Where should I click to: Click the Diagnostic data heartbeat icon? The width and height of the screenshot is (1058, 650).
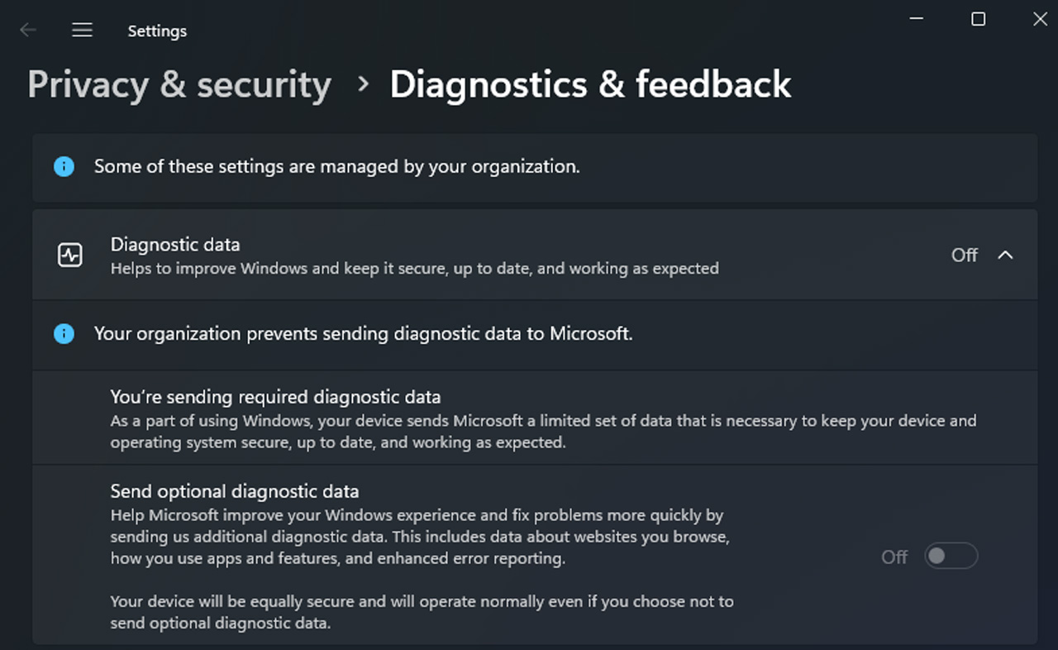70,256
